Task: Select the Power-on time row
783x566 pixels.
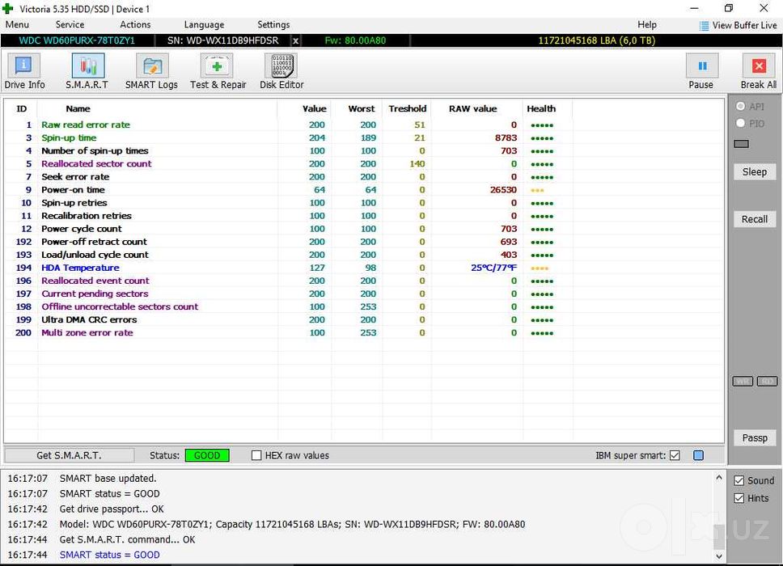Action: [x=363, y=190]
